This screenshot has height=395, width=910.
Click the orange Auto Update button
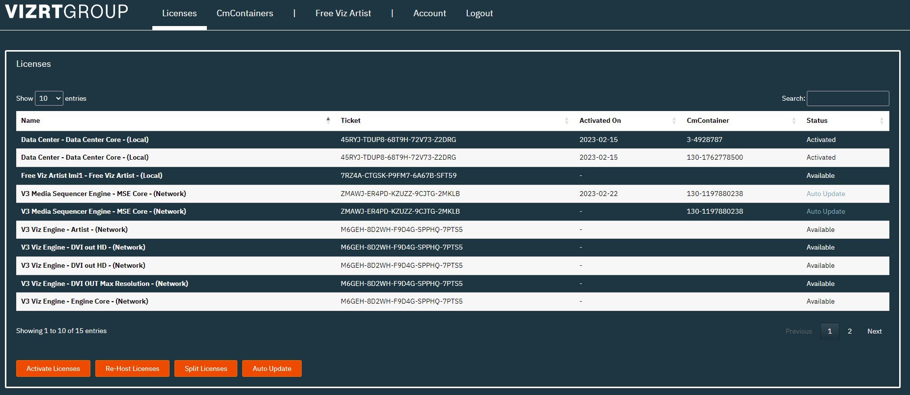272,368
